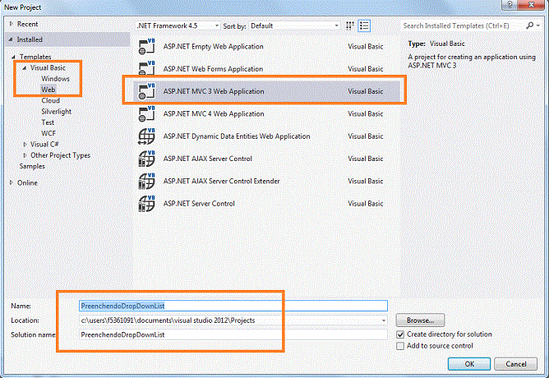The image size is (549, 378).
Task: Click the ASP.NET Web Forms Application template icon
Action: (147, 68)
